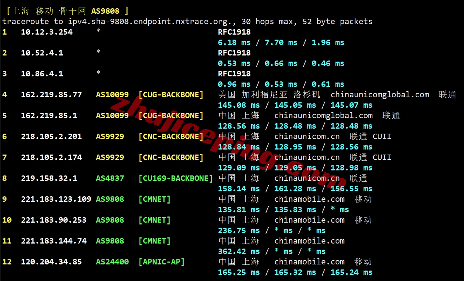Select IP address 218.105.2.201
The height and width of the screenshot is (281, 464).
tap(51, 137)
